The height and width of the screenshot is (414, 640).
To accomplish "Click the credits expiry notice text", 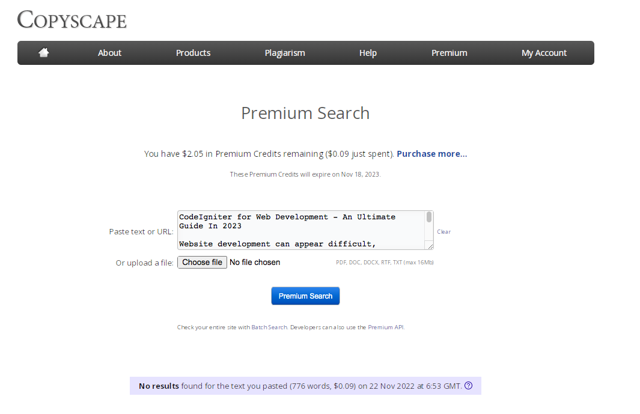I will click(305, 174).
